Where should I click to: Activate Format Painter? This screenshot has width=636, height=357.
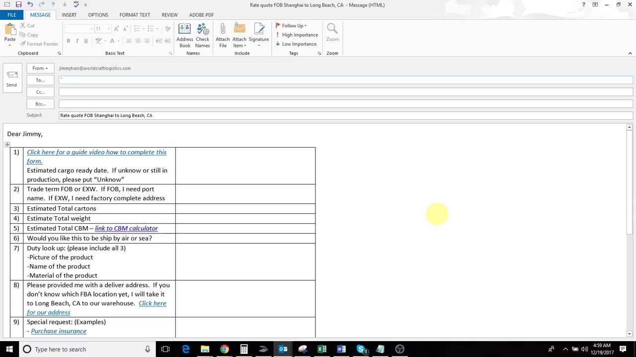[x=39, y=44]
